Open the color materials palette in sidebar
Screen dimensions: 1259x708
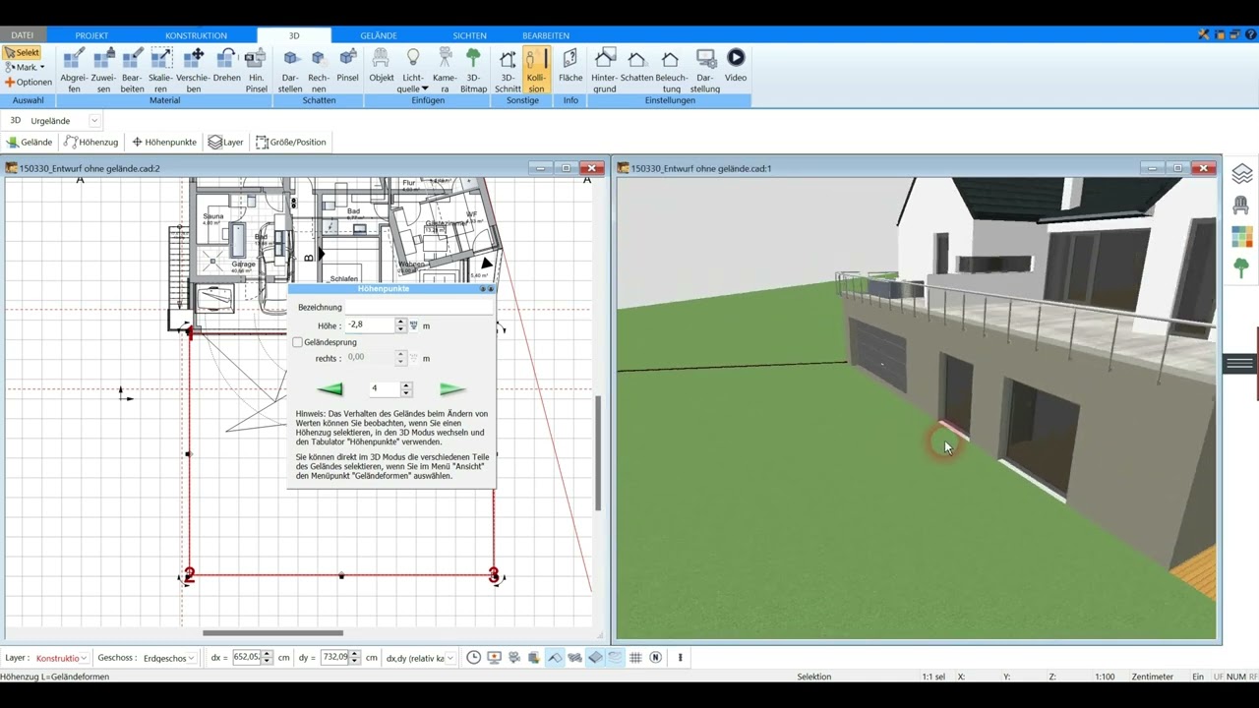pos(1241,236)
